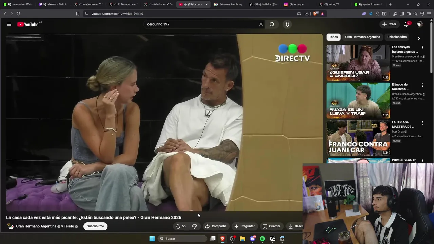
Task: Open options menu for 'PRIMER VLOG en' video
Action: [422, 160]
